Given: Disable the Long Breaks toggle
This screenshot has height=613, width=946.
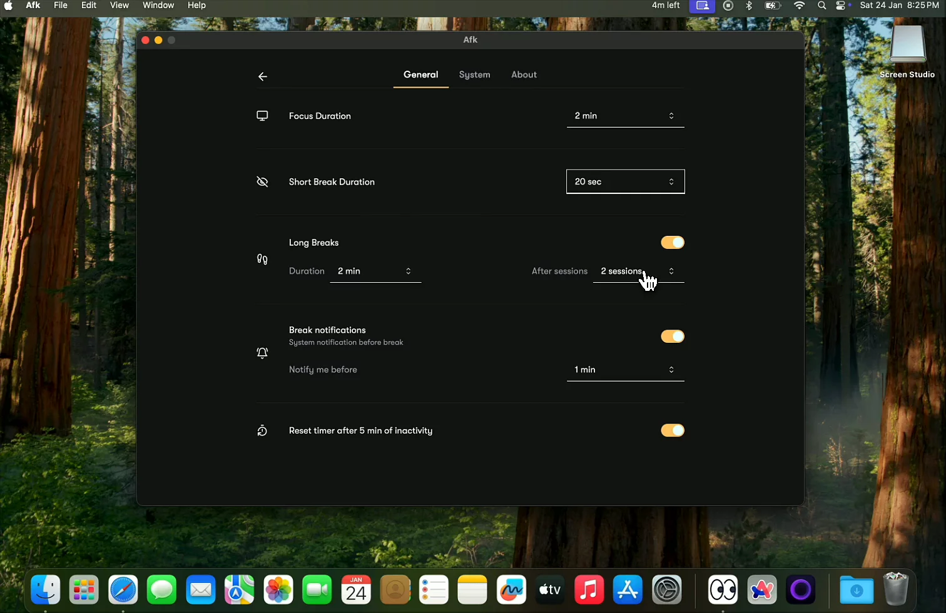Looking at the screenshot, I should (x=673, y=243).
